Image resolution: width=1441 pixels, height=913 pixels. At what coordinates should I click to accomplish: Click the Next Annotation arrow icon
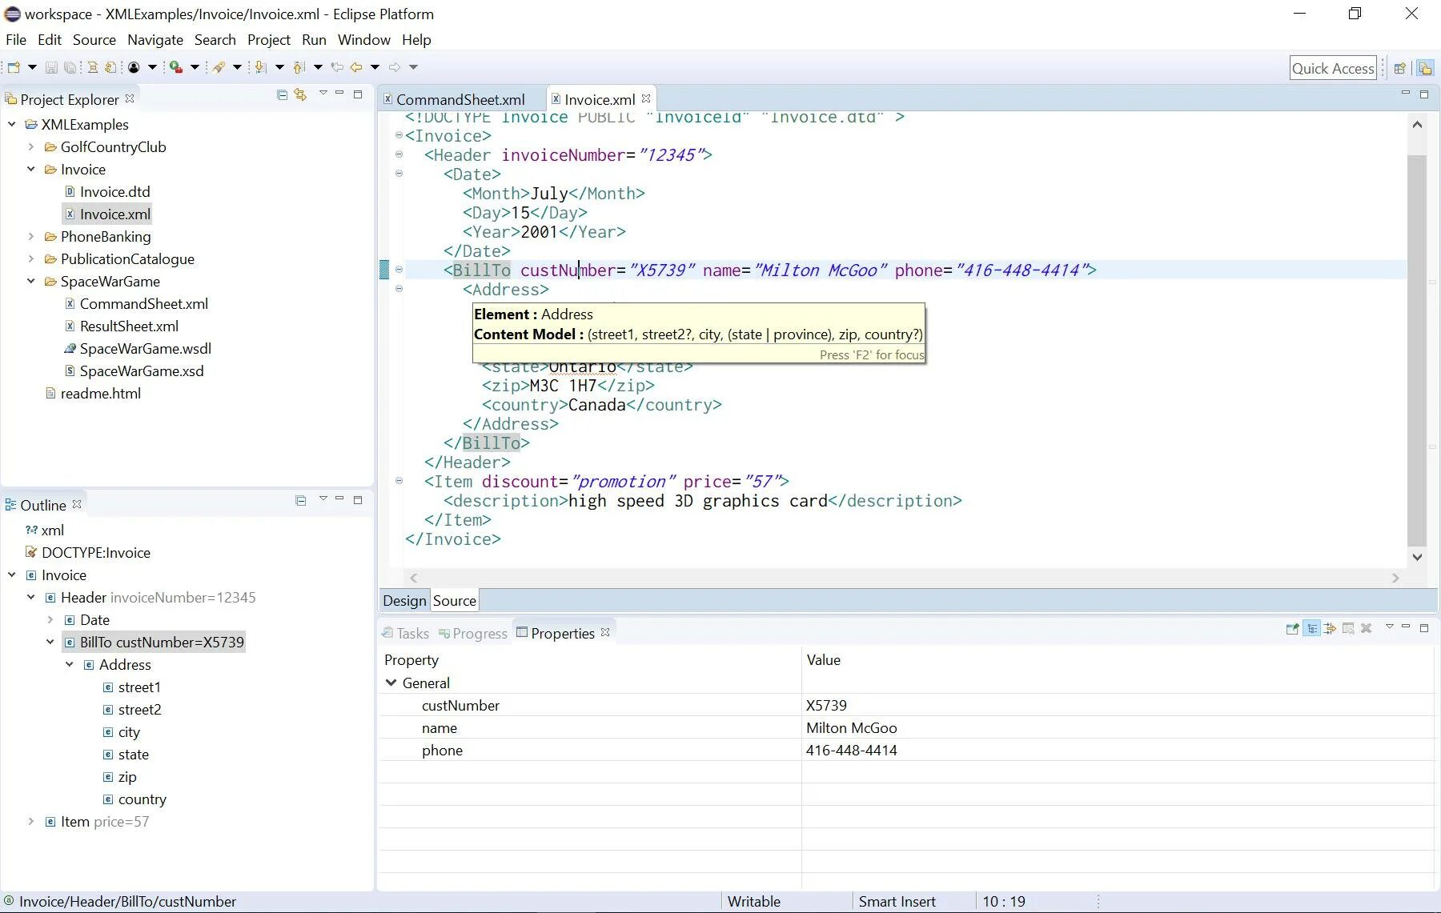pos(260,67)
